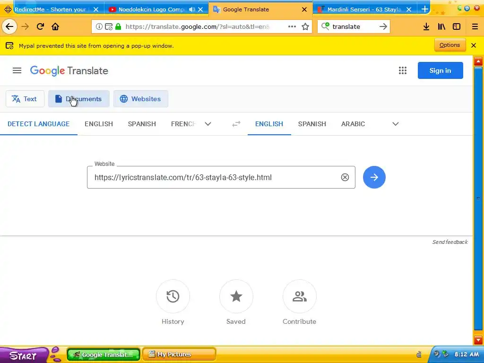Go back with browser back arrow

click(9, 26)
